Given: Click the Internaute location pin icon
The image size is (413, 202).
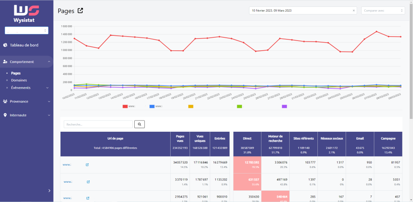Looking at the screenshot, I should (5, 115).
